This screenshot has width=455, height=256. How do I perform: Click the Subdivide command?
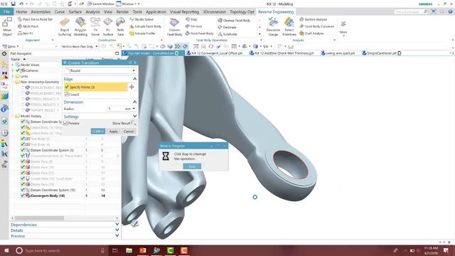pyautogui.click(x=227, y=34)
